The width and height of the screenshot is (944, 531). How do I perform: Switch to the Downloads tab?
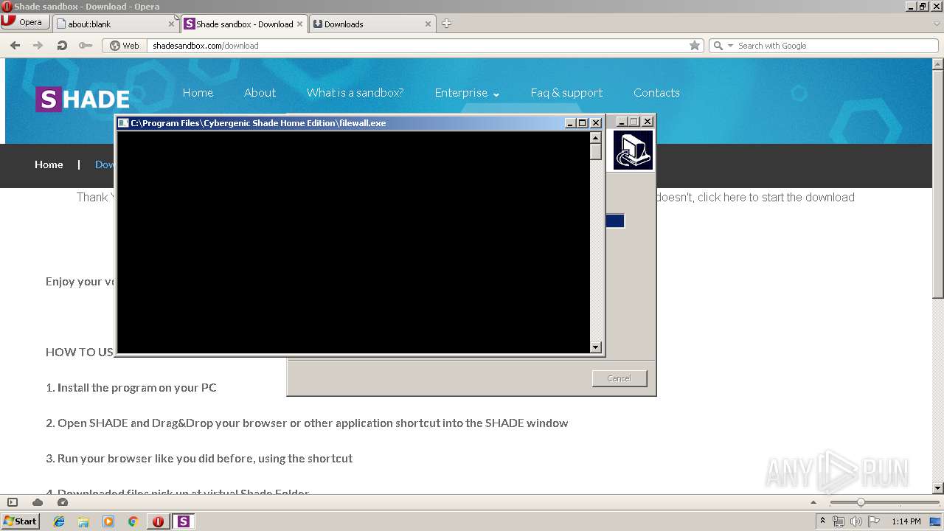[372, 24]
